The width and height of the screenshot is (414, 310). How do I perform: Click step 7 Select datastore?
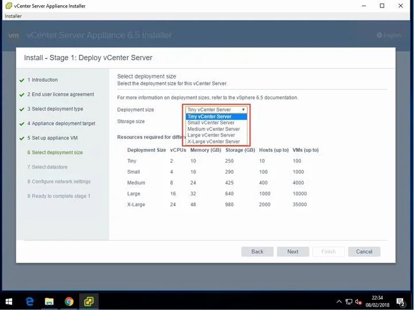(x=47, y=167)
